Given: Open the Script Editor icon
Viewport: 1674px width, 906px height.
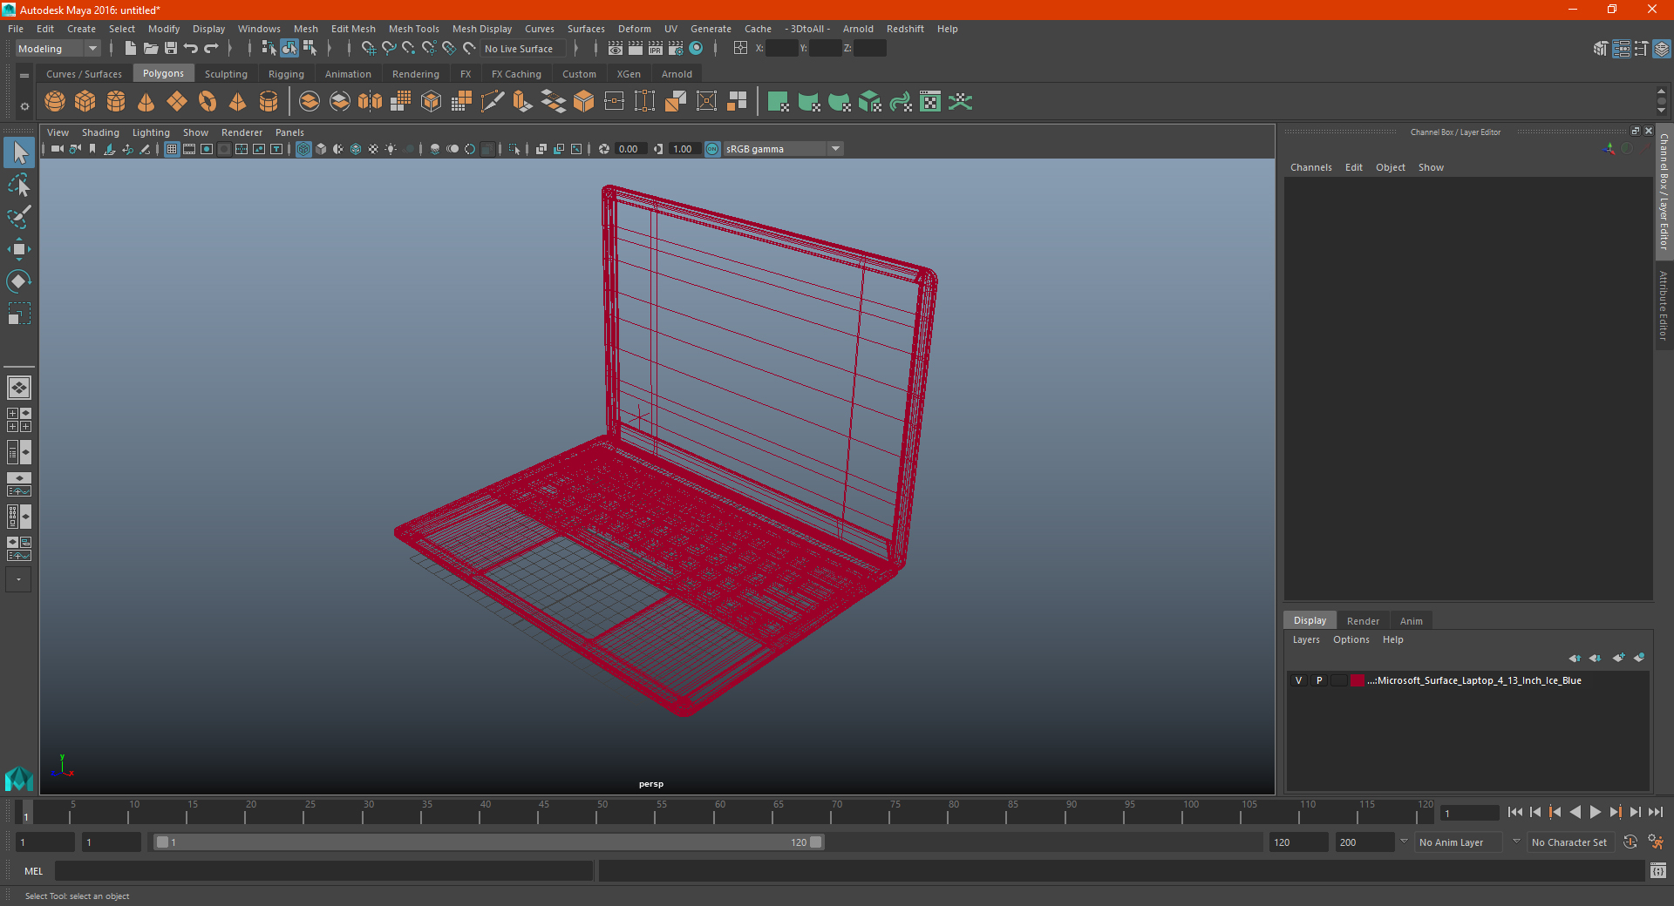Looking at the screenshot, I should point(1658,870).
